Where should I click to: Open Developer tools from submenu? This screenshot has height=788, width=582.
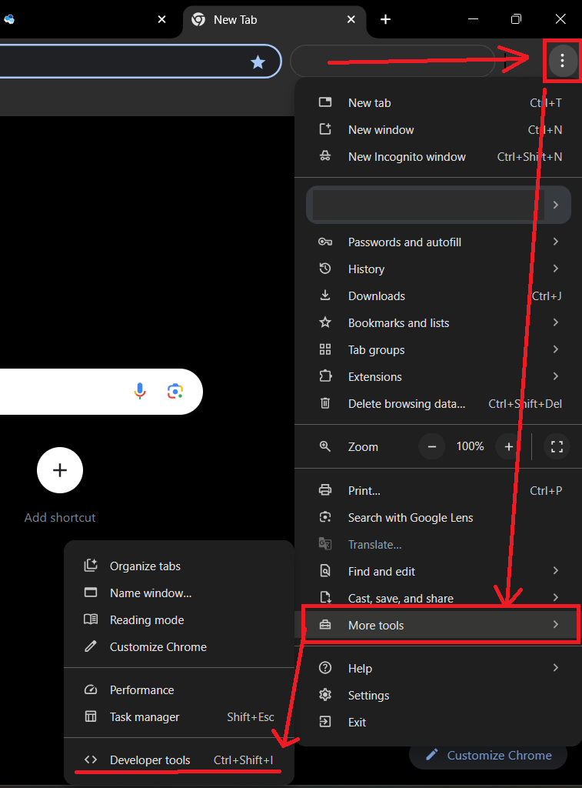[179, 760]
